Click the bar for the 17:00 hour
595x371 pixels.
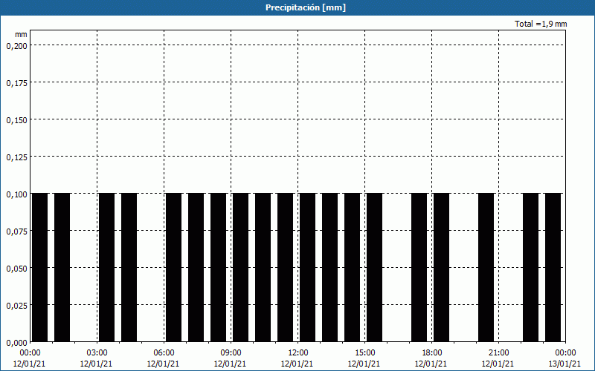point(419,267)
